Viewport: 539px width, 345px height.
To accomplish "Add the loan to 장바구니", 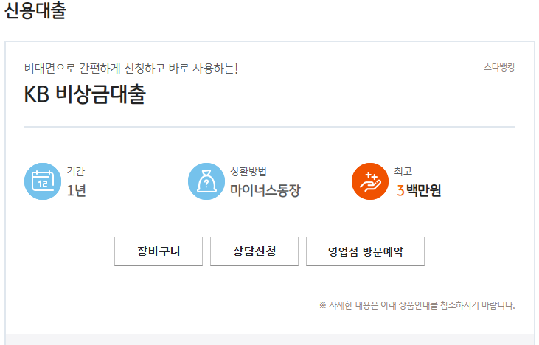I will [159, 251].
